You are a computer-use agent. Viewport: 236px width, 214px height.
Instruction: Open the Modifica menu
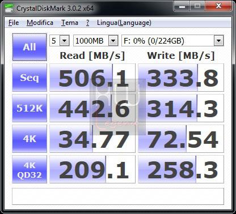click(x=40, y=23)
